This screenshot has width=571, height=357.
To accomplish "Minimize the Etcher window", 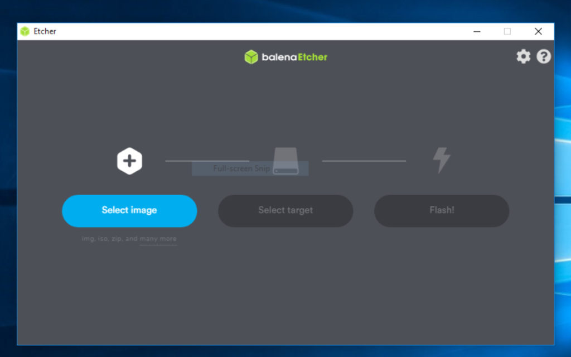I will [477, 31].
